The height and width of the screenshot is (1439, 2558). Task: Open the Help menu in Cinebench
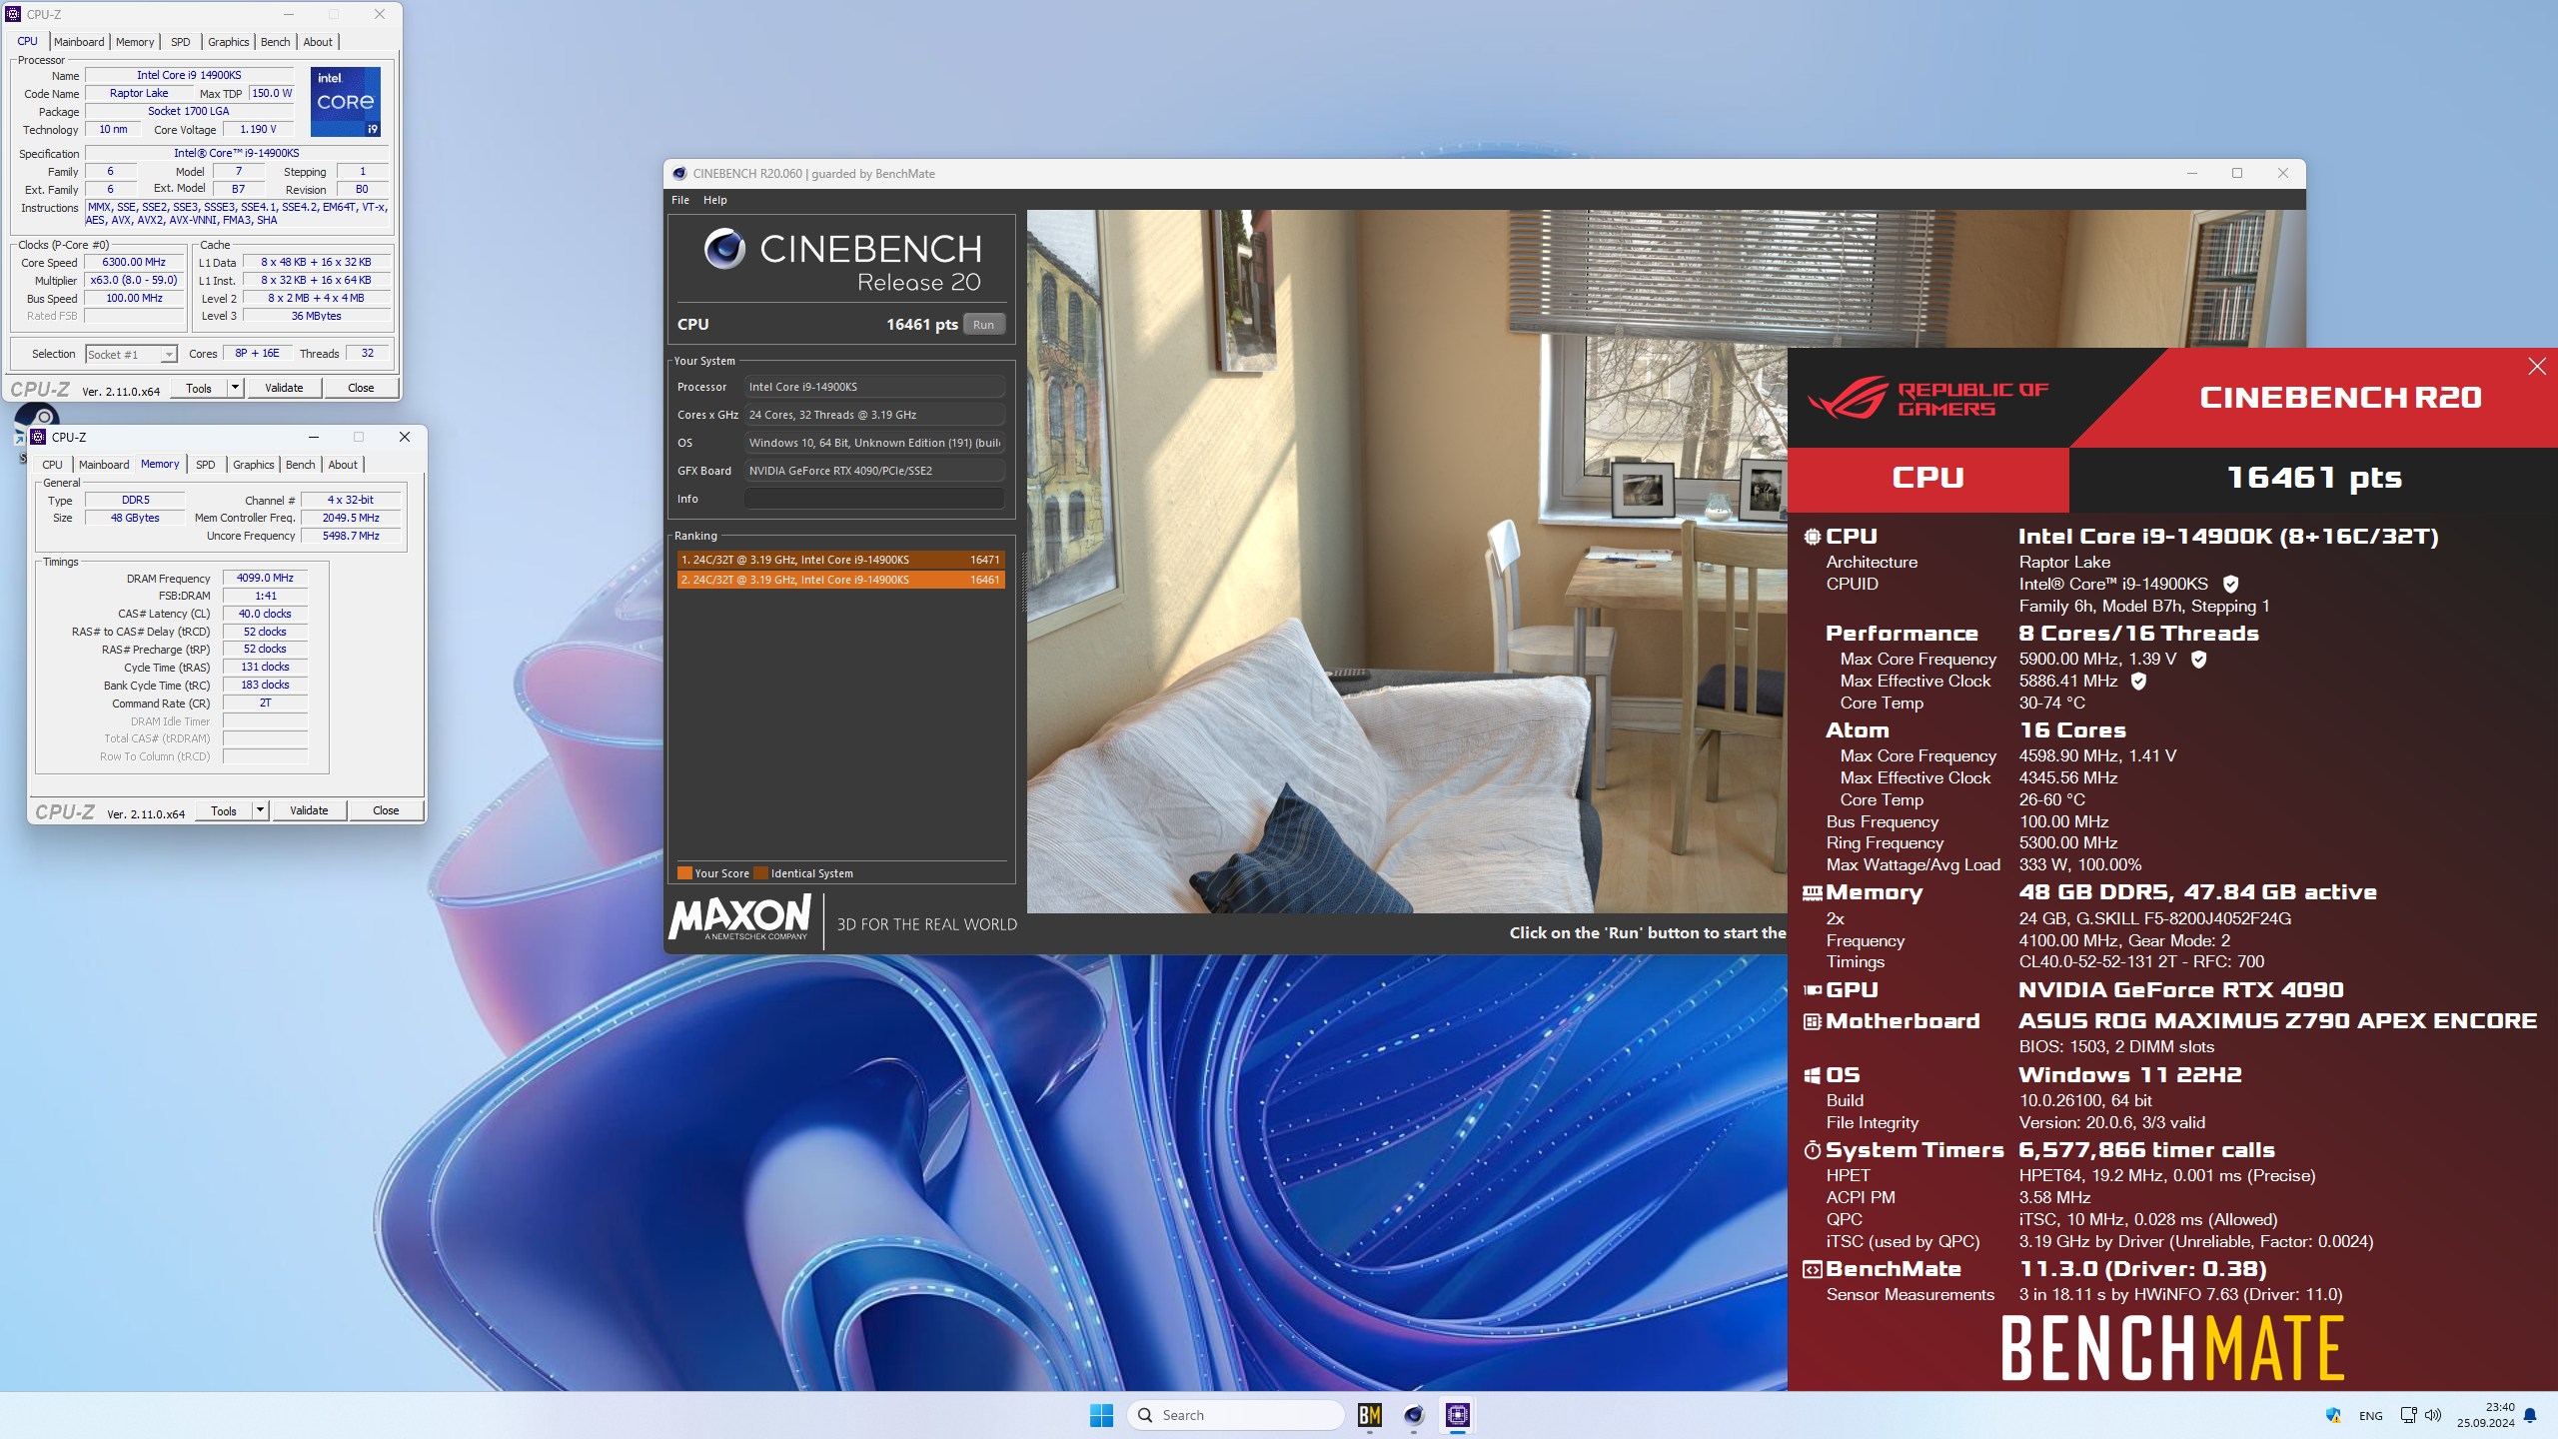click(x=715, y=200)
